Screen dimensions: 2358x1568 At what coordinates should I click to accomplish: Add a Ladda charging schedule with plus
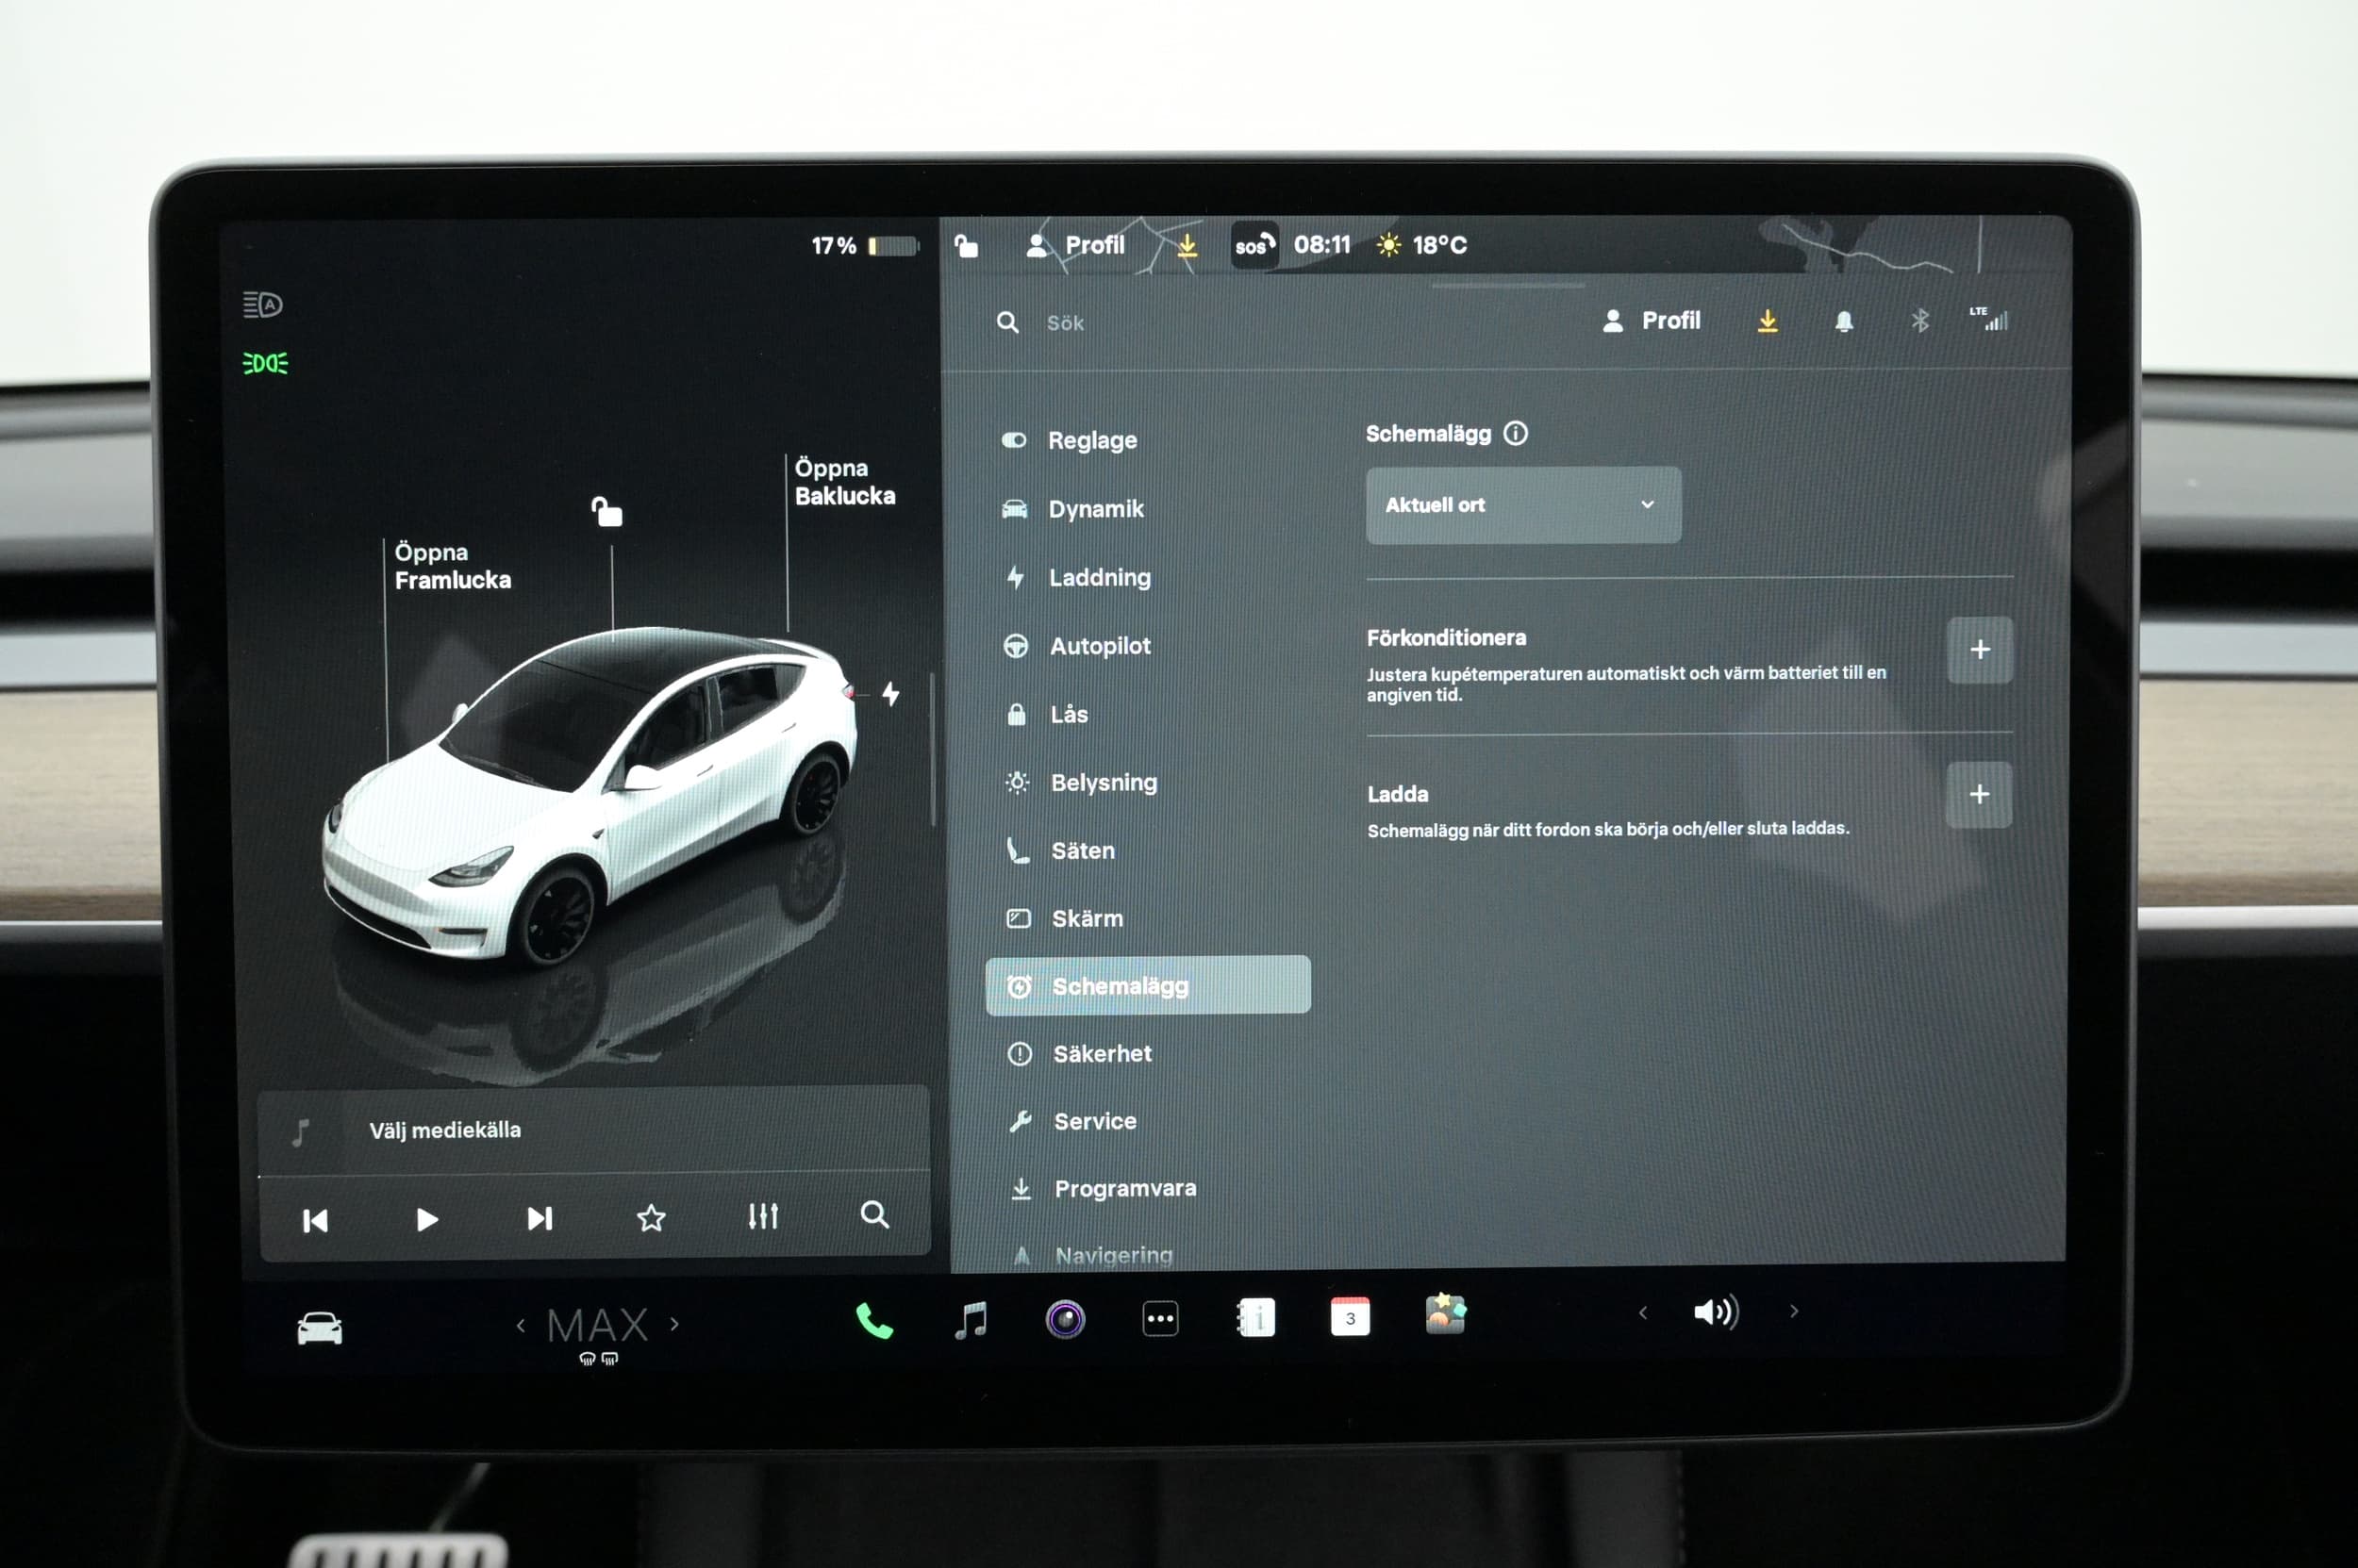1977,794
